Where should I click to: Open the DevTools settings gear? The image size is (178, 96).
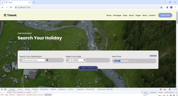[x=169, y=89]
